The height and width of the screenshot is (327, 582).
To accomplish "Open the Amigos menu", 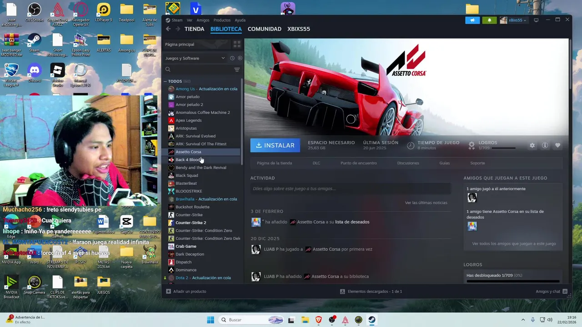I will tap(203, 20).
